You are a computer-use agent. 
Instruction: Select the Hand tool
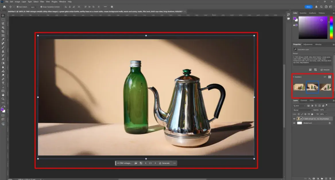click(x=3, y=95)
